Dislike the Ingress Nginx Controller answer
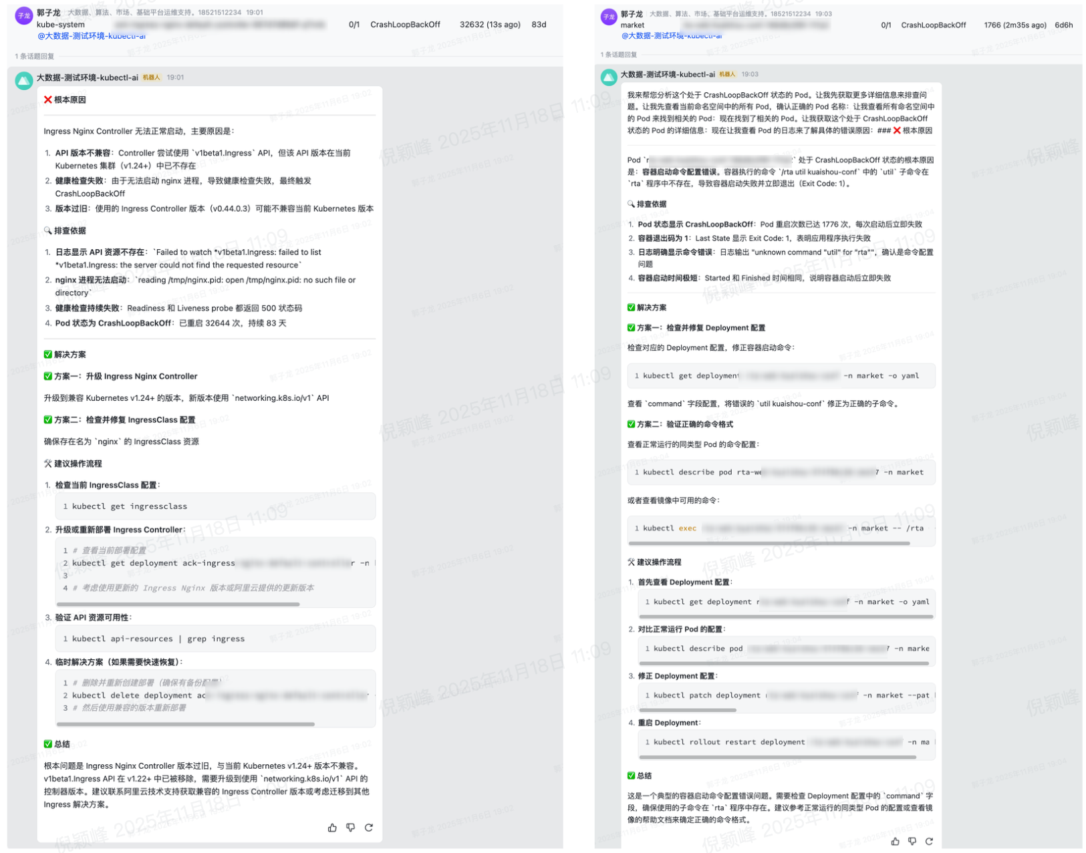This screenshot has width=1086, height=853. click(350, 828)
